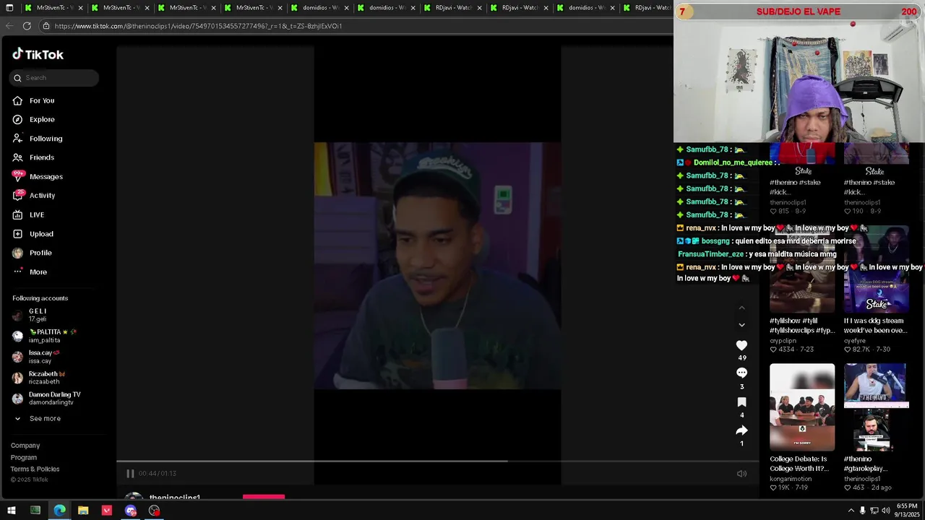925x520 pixels.
Task: Open the If I was ddg stream thumbnail
Action: tap(876, 269)
